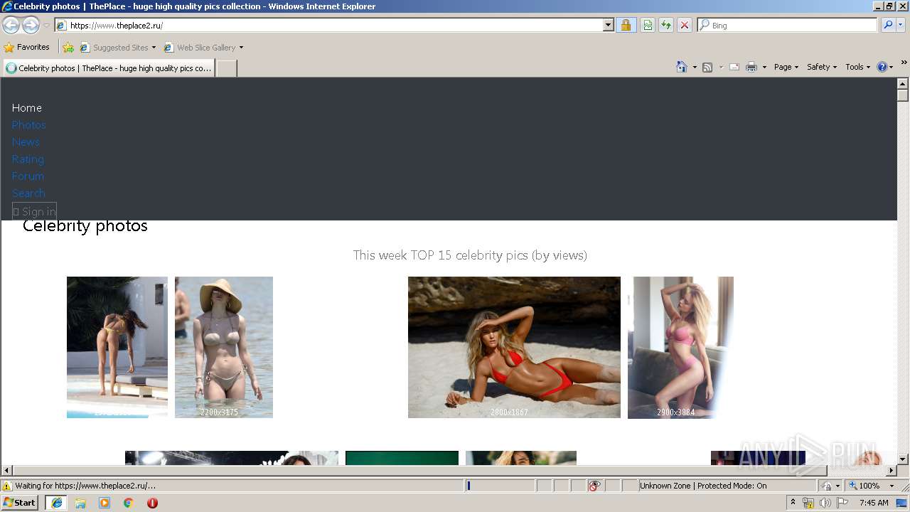Image resolution: width=910 pixels, height=512 pixels.
Task: Click inside the URL address field
Action: (x=334, y=25)
